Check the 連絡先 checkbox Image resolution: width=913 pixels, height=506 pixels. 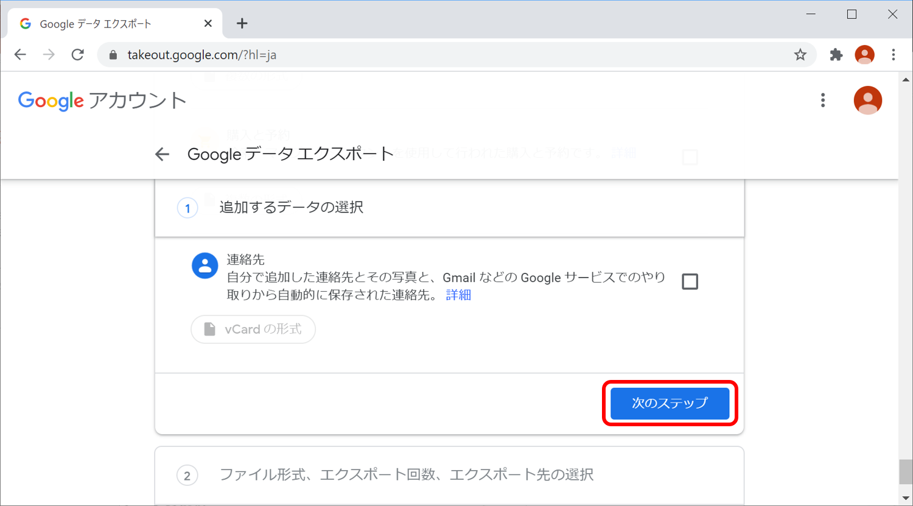pos(690,281)
